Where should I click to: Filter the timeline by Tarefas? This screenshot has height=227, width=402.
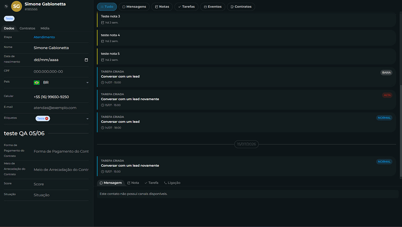click(187, 7)
